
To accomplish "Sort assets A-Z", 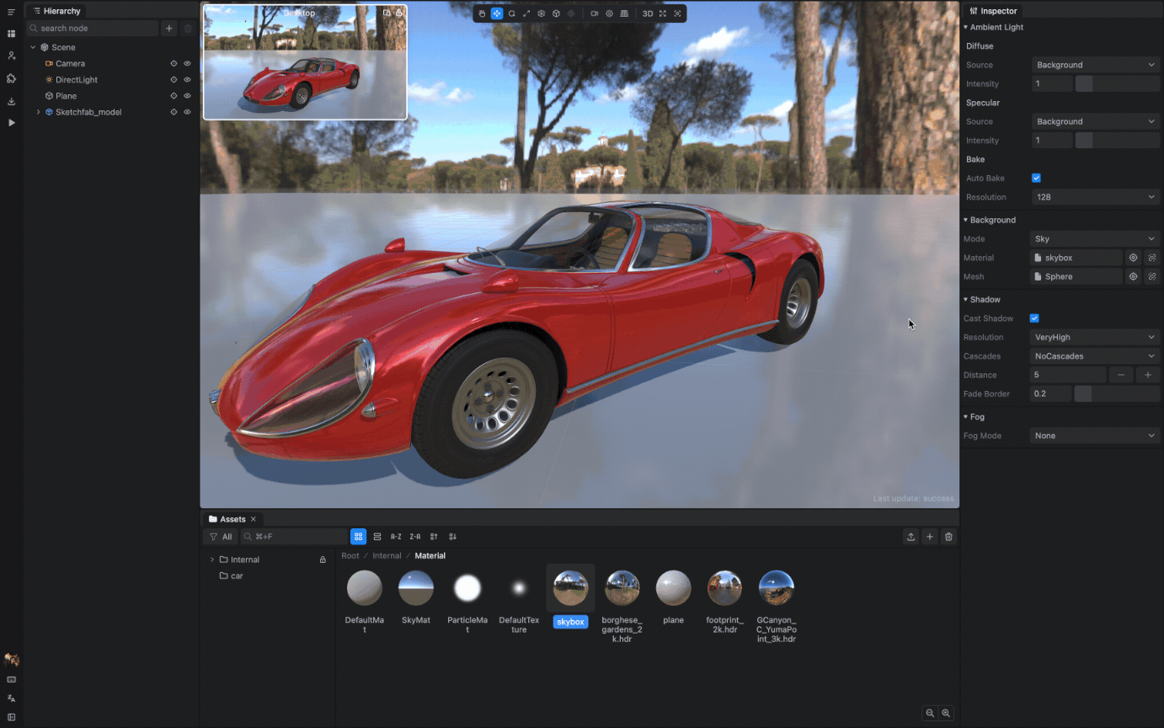I will [x=396, y=537].
